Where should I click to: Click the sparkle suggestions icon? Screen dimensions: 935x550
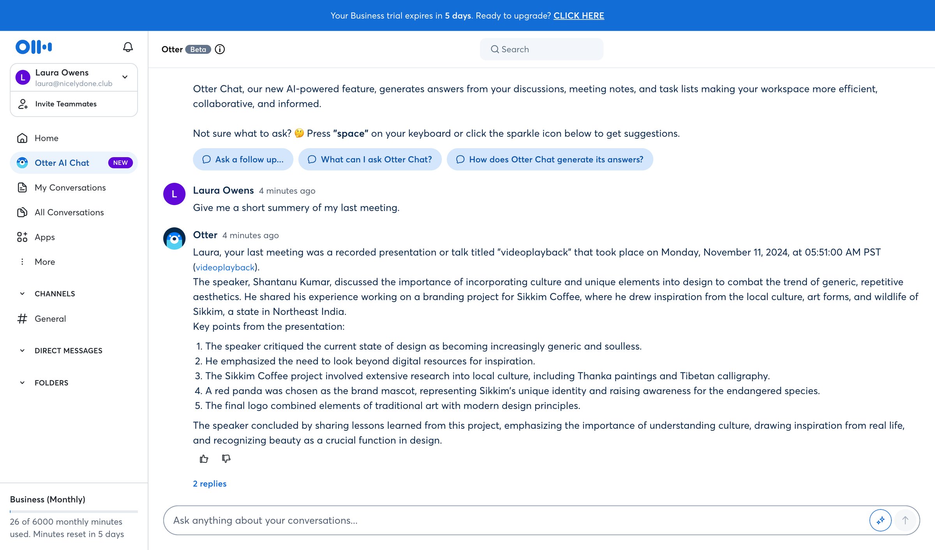click(x=880, y=520)
